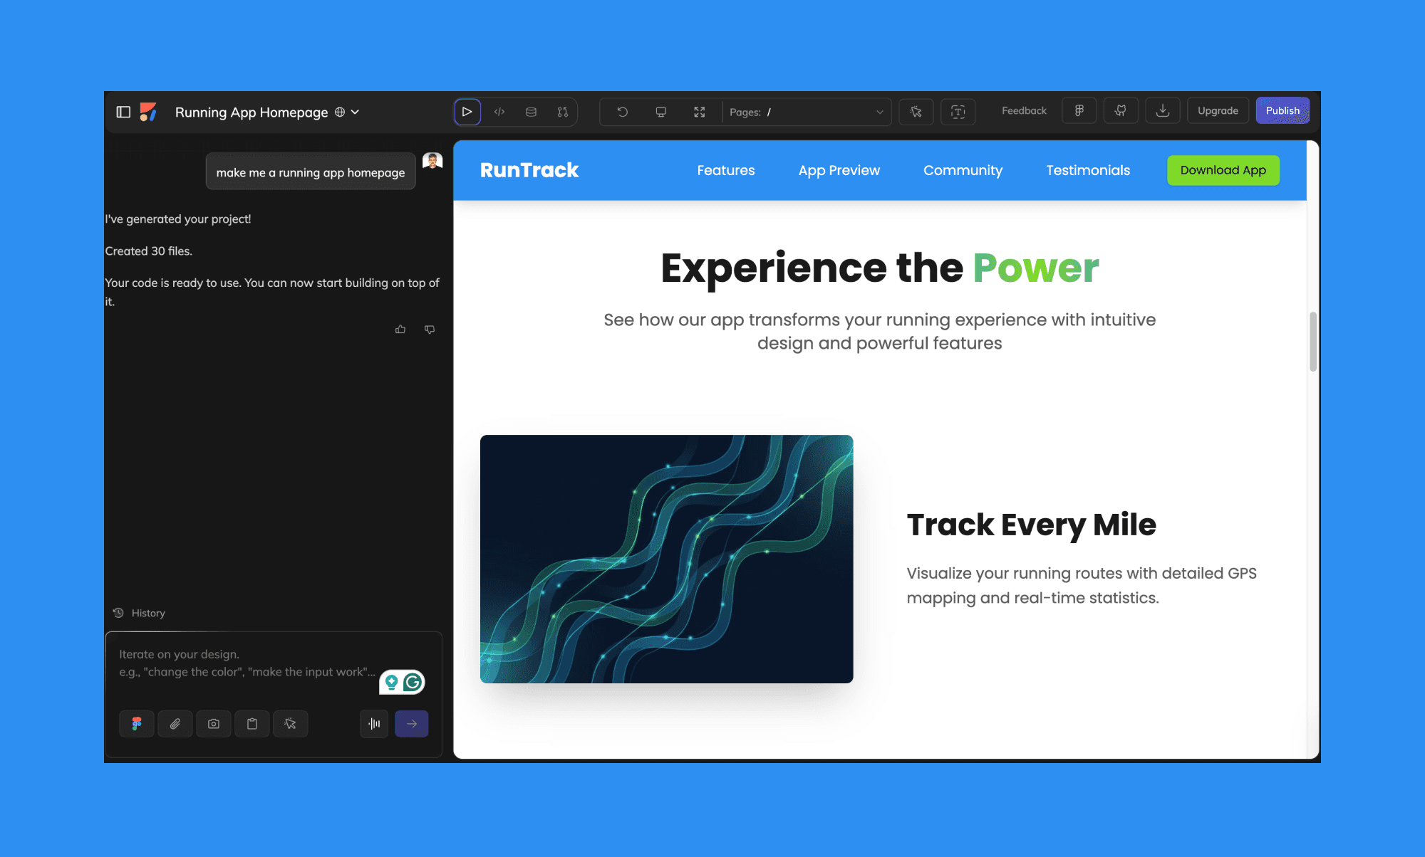The image size is (1425, 857).
Task: Open the version control branch icon
Action: [562, 112]
